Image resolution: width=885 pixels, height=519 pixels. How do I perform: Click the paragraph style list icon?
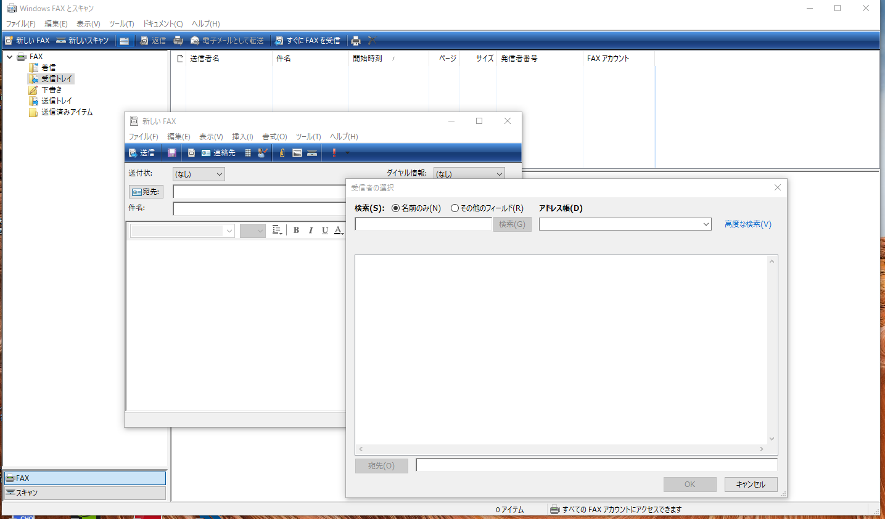pos(277,230)
